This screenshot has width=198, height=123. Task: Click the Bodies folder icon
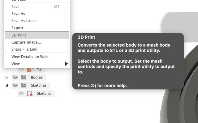[x=24, y=77]
